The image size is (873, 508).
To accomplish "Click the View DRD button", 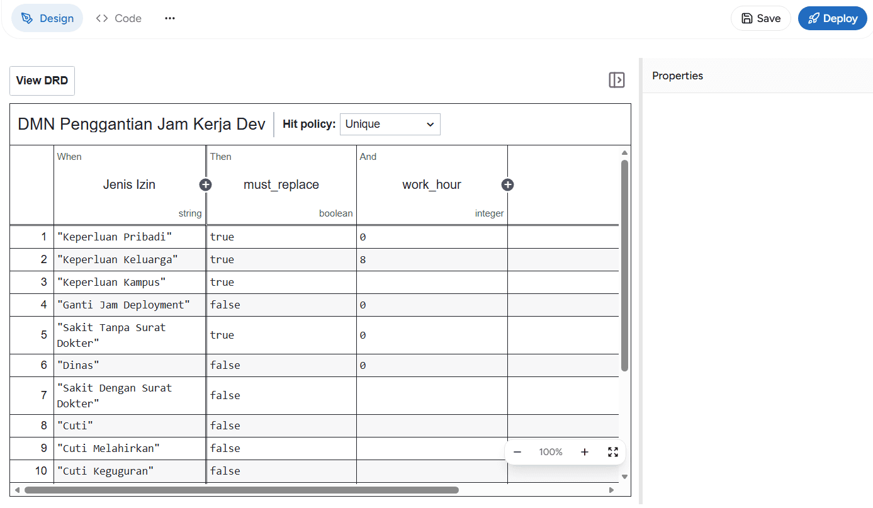I will pyautogui.click(x=42, y=81).
